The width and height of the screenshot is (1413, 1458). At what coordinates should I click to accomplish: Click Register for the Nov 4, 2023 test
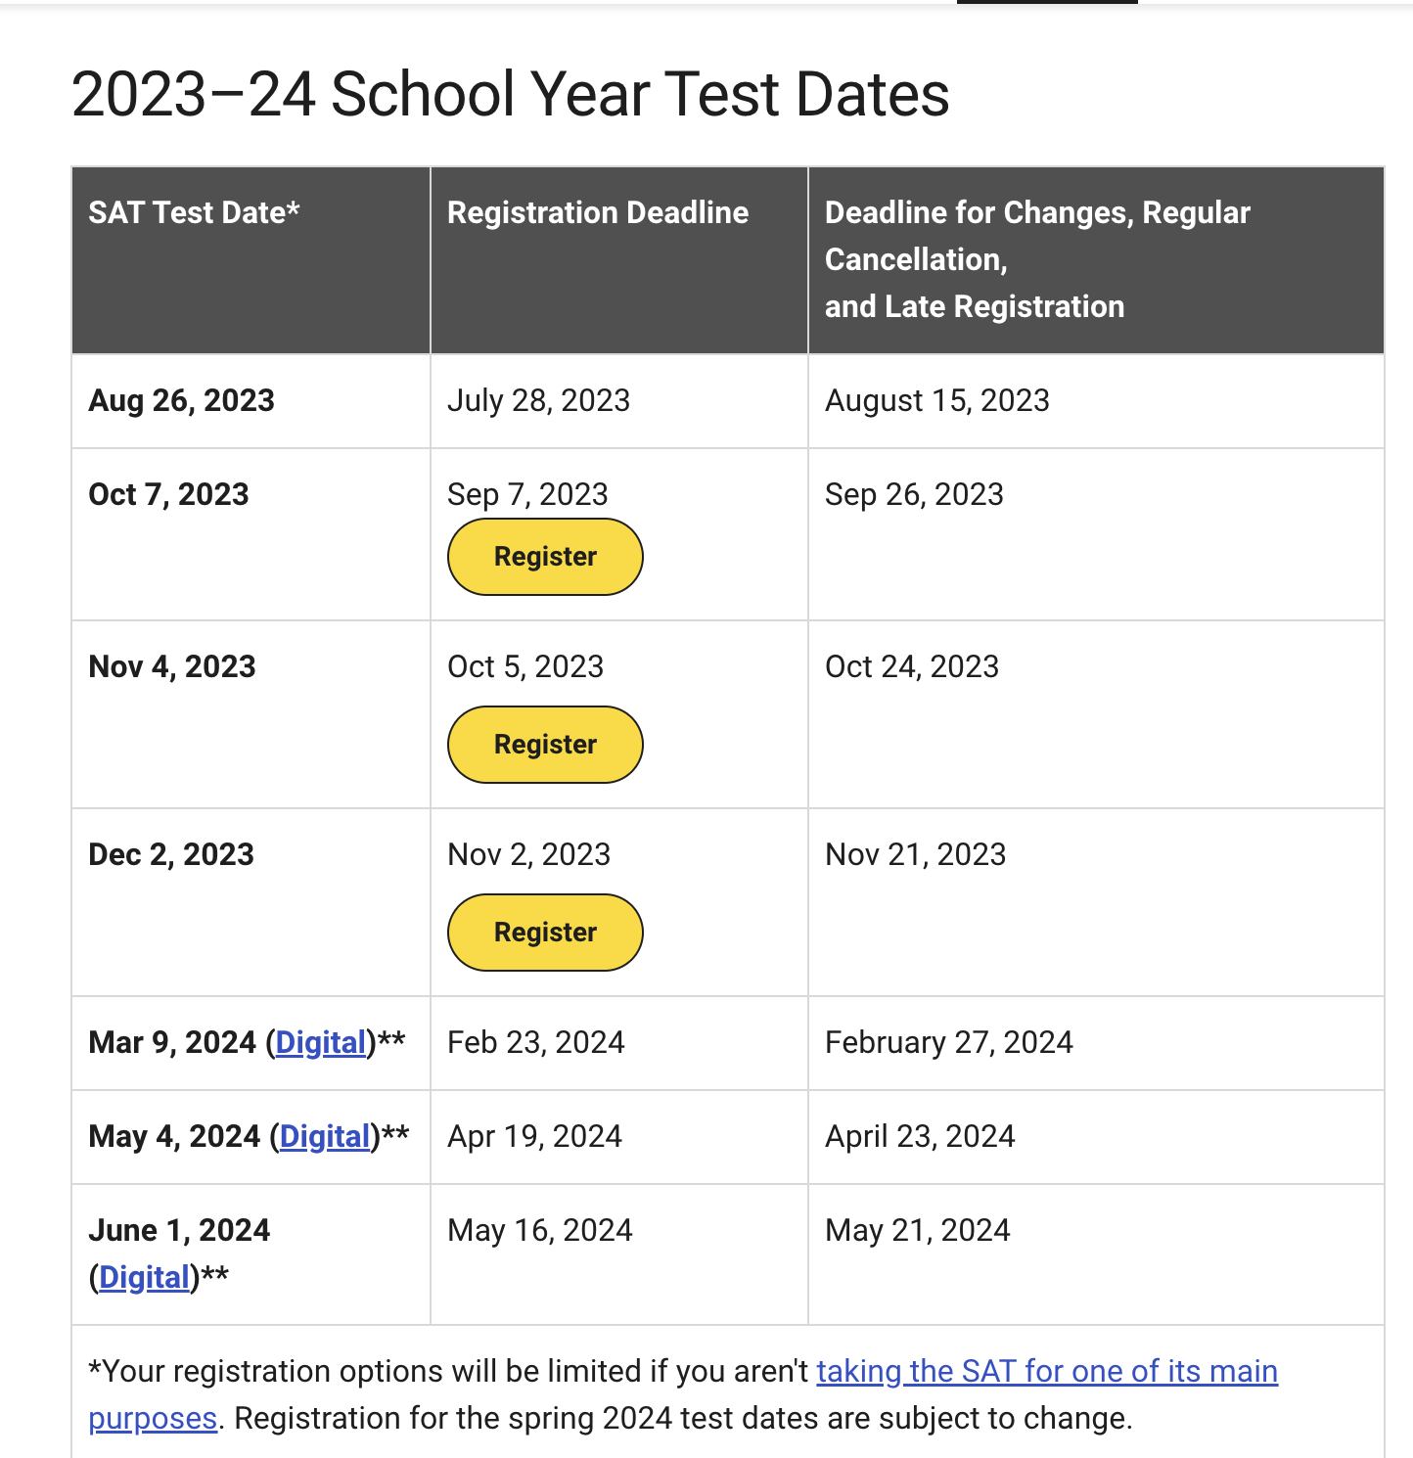[545, 745]
